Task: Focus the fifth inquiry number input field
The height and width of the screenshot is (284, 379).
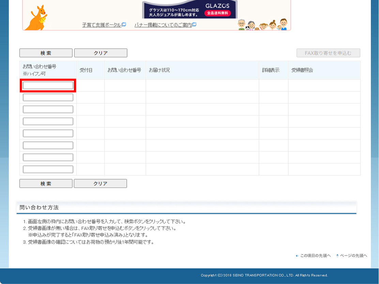Action: pyautogui.click(x=48, y=133)
